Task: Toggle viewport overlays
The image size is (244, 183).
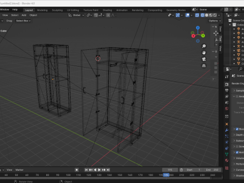Action: pos(188,15)
